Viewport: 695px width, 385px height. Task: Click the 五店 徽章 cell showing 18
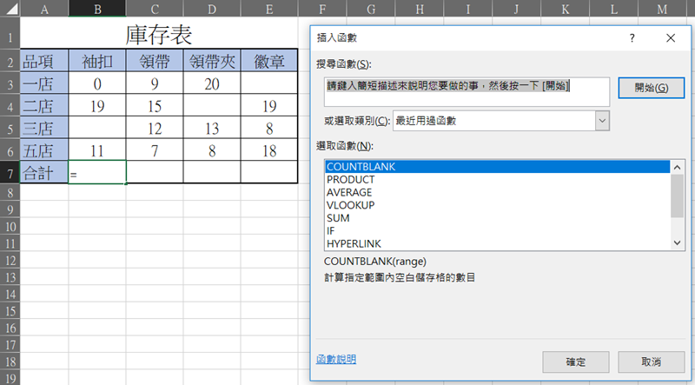tap(269, 150)
